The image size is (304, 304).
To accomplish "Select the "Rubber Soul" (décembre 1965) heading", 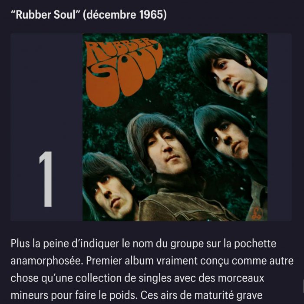I will click(89, 15).
